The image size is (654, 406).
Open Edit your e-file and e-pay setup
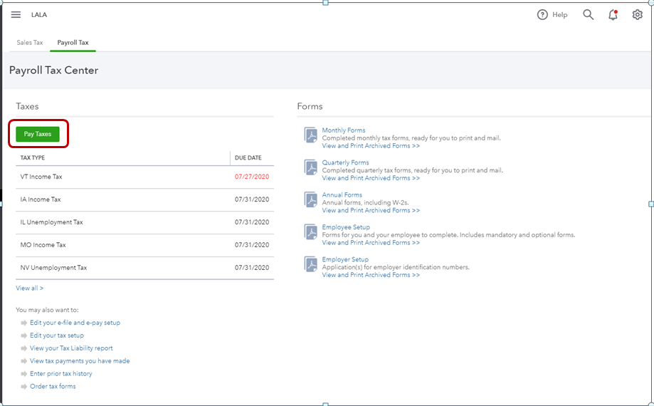click(75, 323)
